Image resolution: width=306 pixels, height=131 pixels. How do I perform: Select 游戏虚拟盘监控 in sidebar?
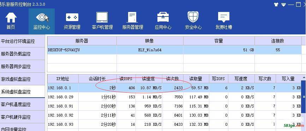23,79
